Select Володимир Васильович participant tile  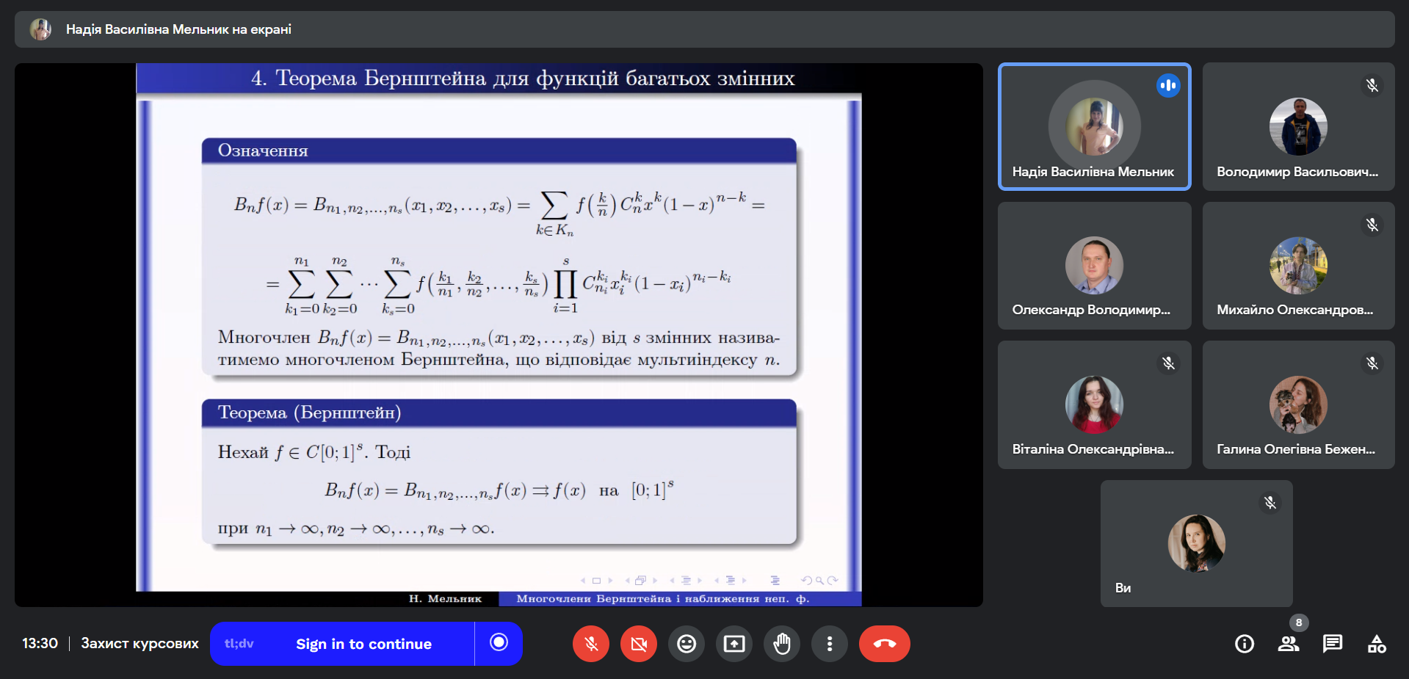[x=1298, y=126]
